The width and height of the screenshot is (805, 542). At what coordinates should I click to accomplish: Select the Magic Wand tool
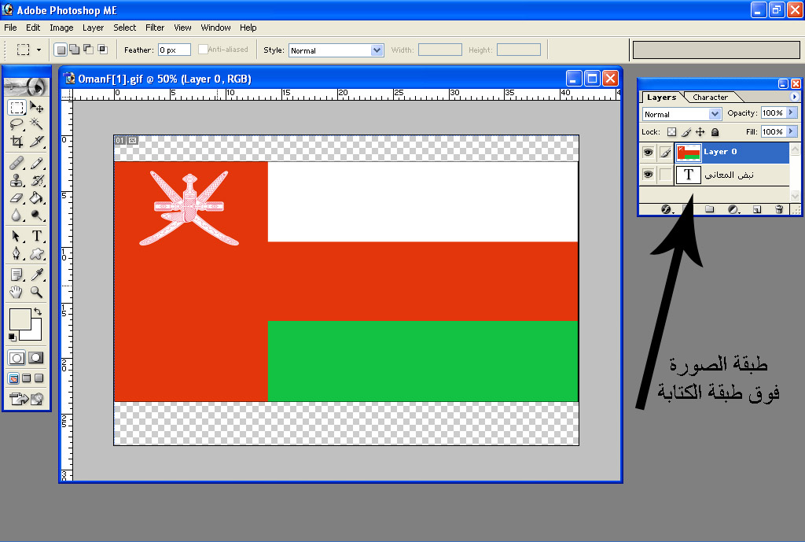point(36,124)
